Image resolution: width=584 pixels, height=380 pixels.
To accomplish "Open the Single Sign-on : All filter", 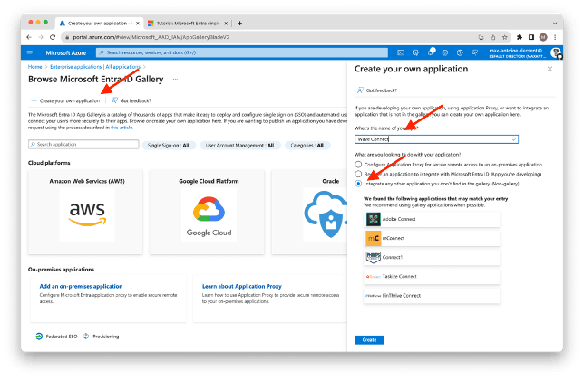I will (x=169, y=146).
